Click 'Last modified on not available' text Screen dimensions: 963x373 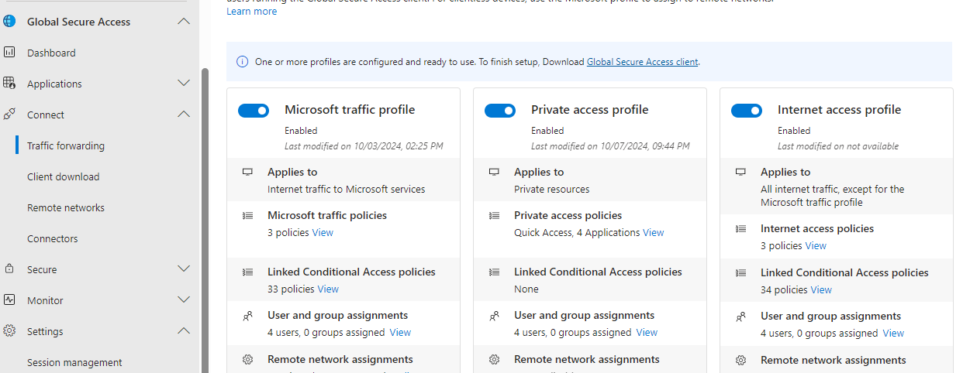click(x=838, y=146)
